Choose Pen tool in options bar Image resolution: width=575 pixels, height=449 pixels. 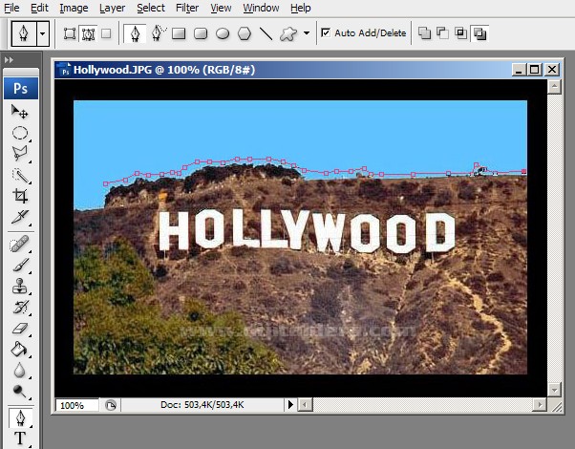tap(135, 33)
